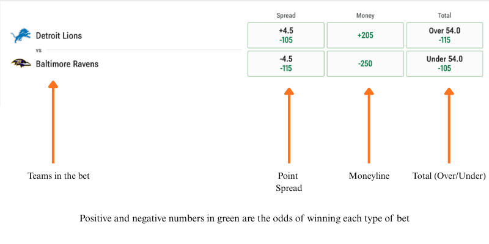
Task: Click the Baltimore Ravens team name
Action: pos(67,64)
